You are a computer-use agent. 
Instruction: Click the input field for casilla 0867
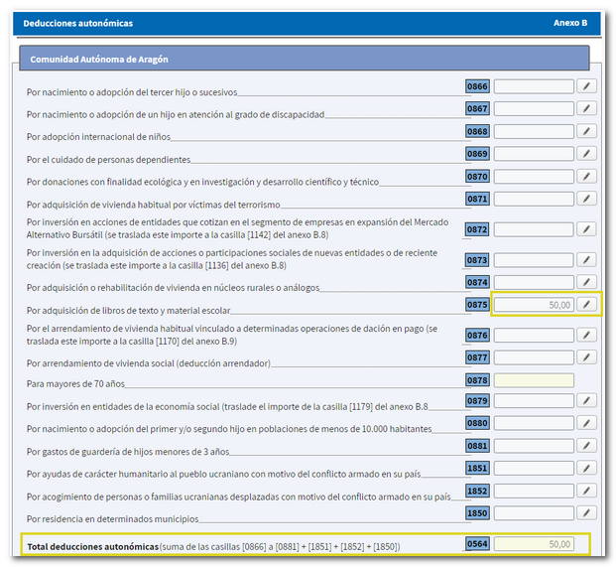pyautogui.click(x=534, y=108)
